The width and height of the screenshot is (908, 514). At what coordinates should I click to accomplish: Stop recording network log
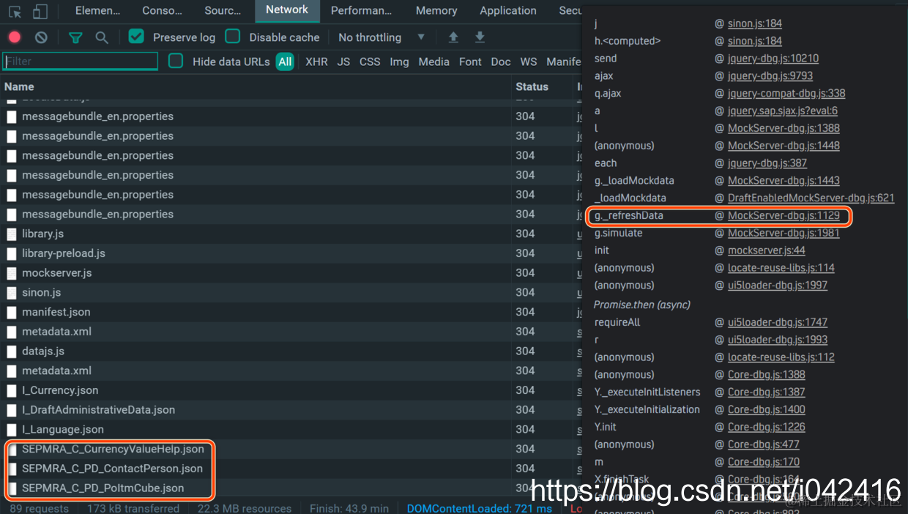click(15, 37)
